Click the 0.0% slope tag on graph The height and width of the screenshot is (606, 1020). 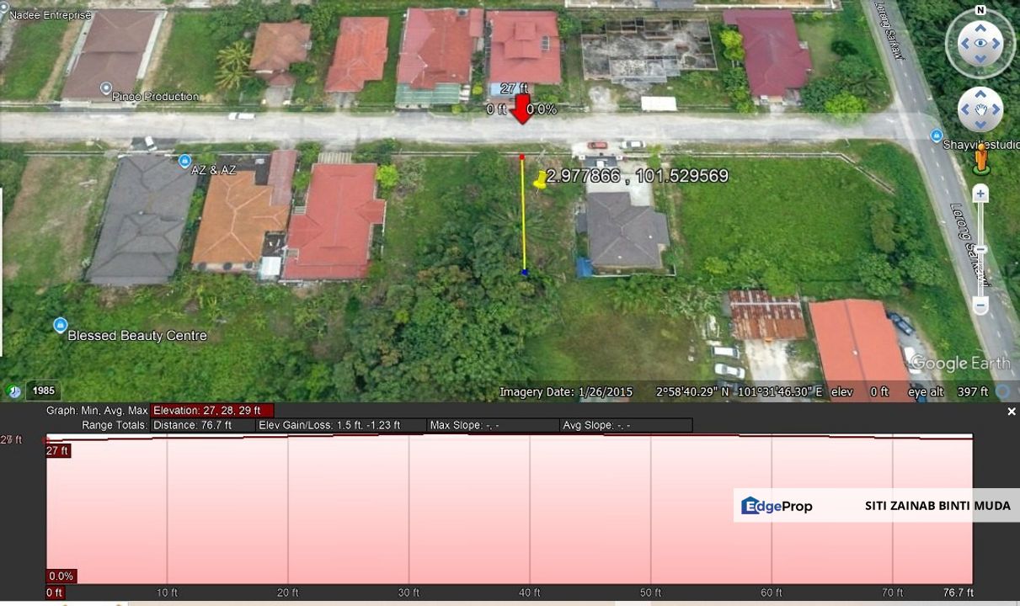coord(61,577)
